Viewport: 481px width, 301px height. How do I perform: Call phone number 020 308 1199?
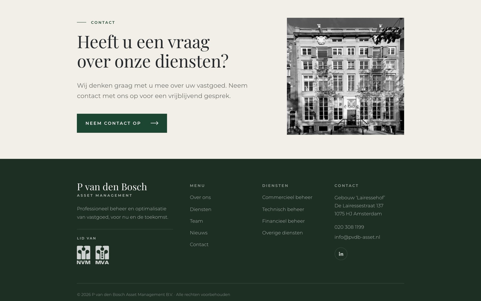[349, 227]
